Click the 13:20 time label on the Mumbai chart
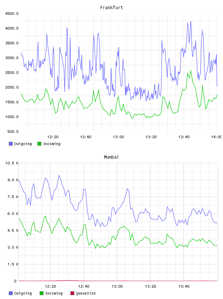Image resolution: width=223 pixels, height=299 pixels. (x=150, y=287)
